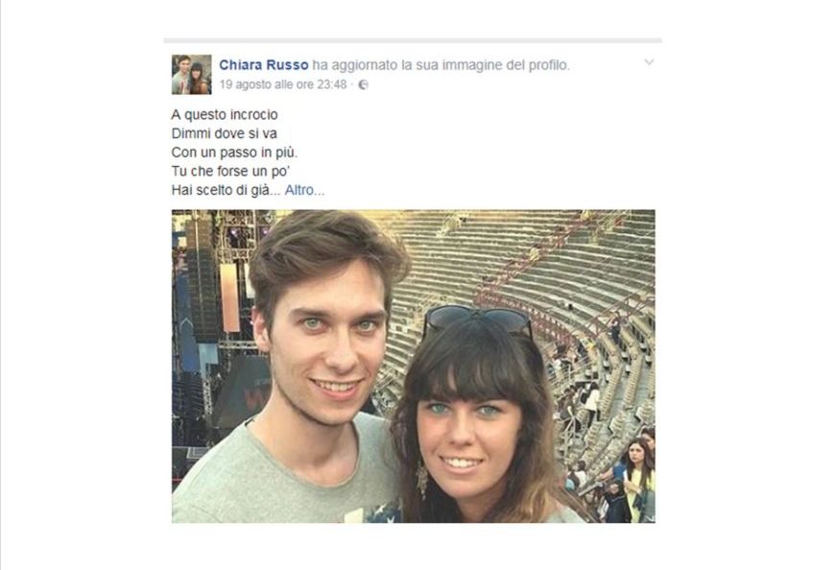Open Chiara Russo's small profile thumbnail
The height and width of the screenshot is (570, 833).
click(191, 75)
